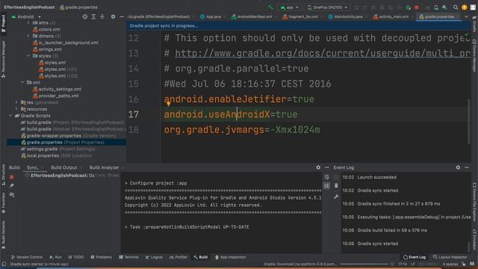Click the Search Everywhere magnifier icon
Viewport: 478px width, 269px height.
coord(456,7)
